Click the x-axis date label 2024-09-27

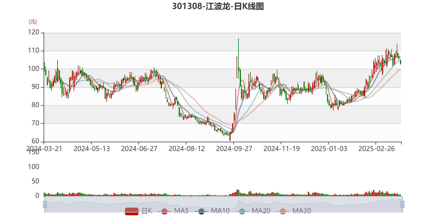click(x=234, y=149)
